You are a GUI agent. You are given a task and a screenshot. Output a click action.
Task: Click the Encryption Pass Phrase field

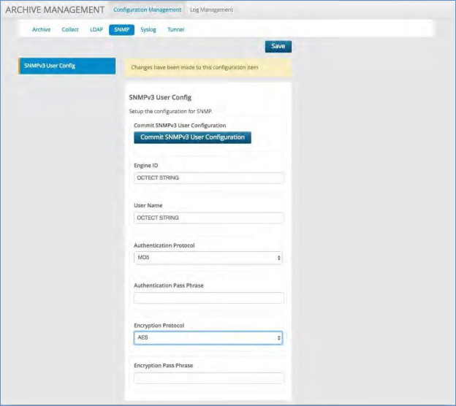click(x=209, y=378)
